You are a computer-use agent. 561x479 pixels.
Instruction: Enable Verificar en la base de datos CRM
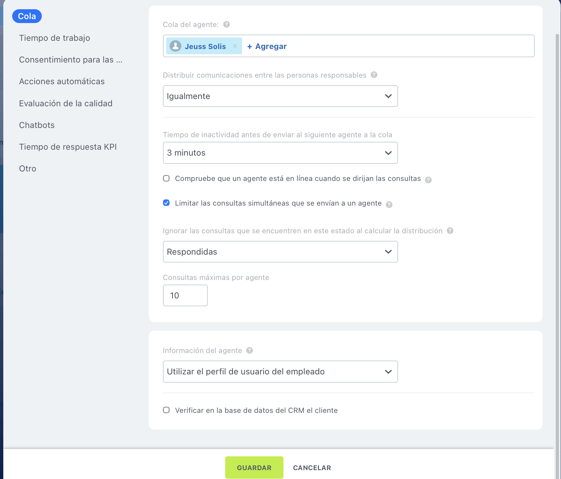pyautogui.click(x=167, y=410)
